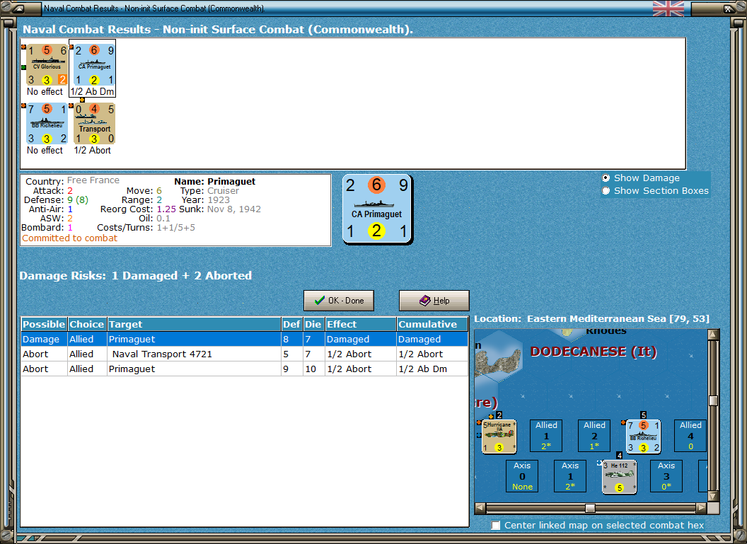Click the '1/2 Ab Dm' label under CA Primaguet
This screenshot has height=544, width=747.
click(x=93, y=91)
